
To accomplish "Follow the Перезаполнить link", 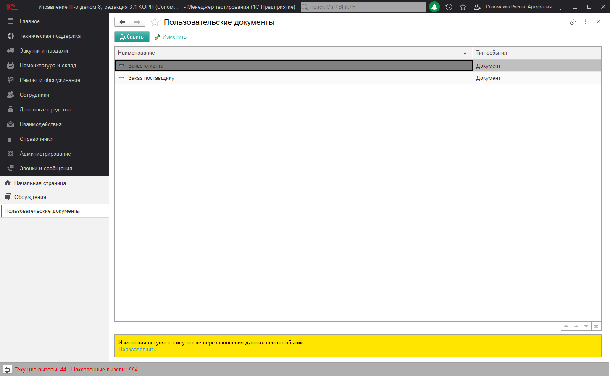I will (137, 350).
